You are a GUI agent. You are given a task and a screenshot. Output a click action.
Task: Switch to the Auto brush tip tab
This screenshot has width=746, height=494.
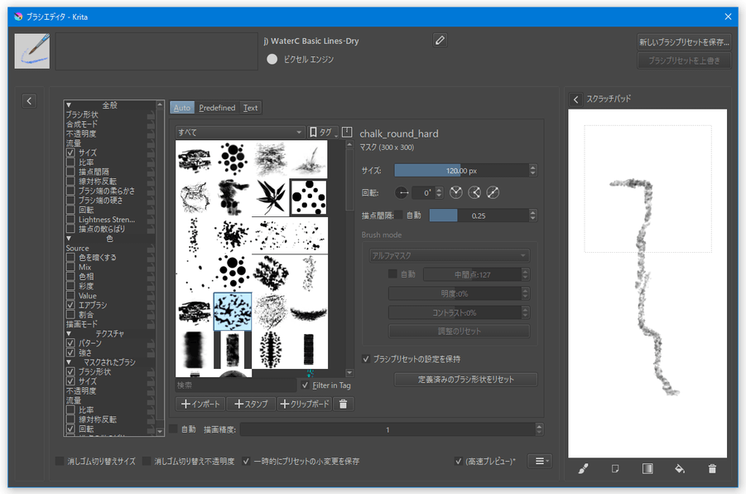pos(182,108)
